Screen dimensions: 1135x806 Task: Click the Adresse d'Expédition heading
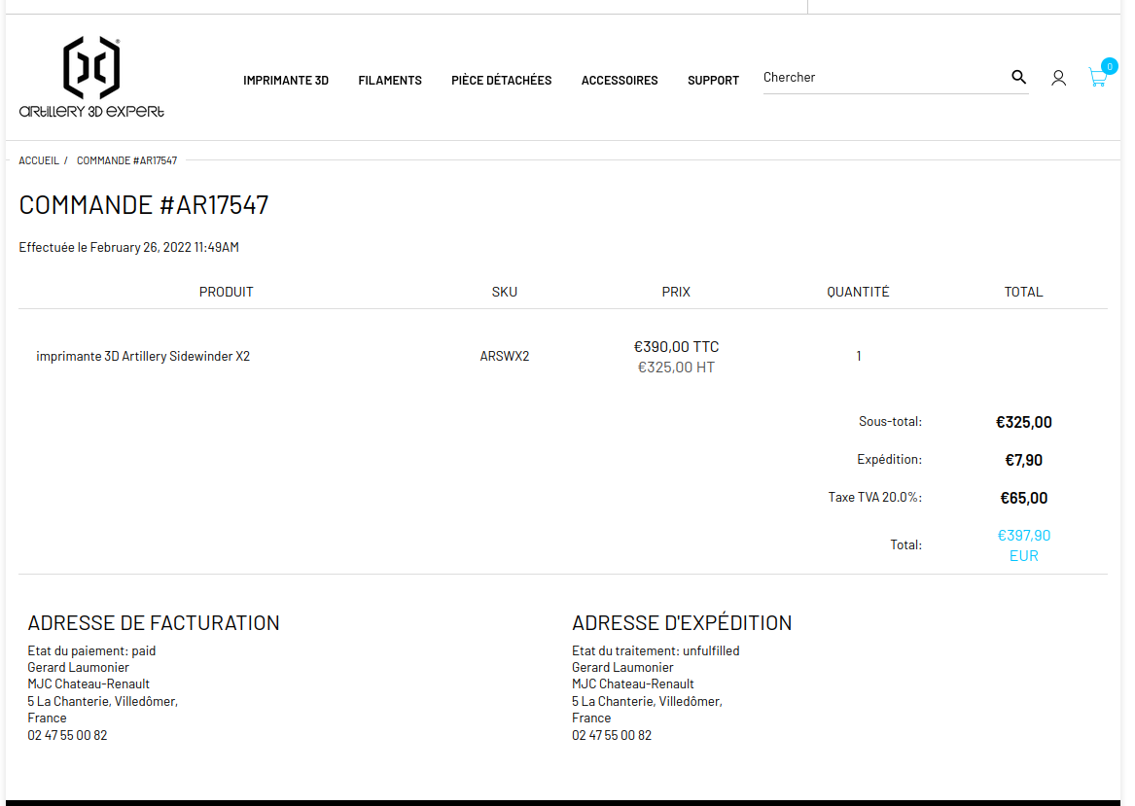point(682,623)
